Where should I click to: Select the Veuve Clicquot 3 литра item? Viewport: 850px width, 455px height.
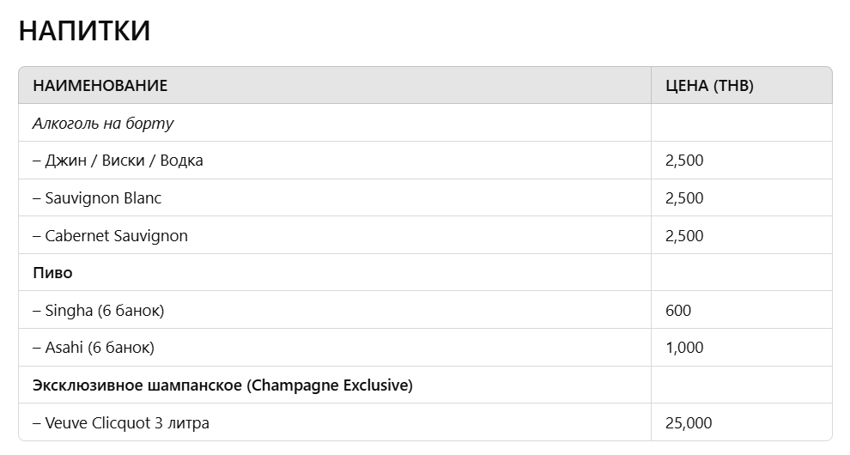pyautogui.click(x=121, y=423)
